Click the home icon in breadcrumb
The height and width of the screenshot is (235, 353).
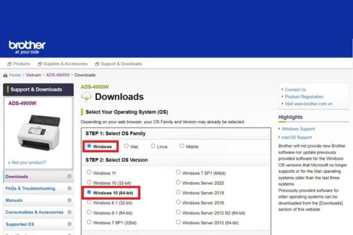click(x=6, y=75)
